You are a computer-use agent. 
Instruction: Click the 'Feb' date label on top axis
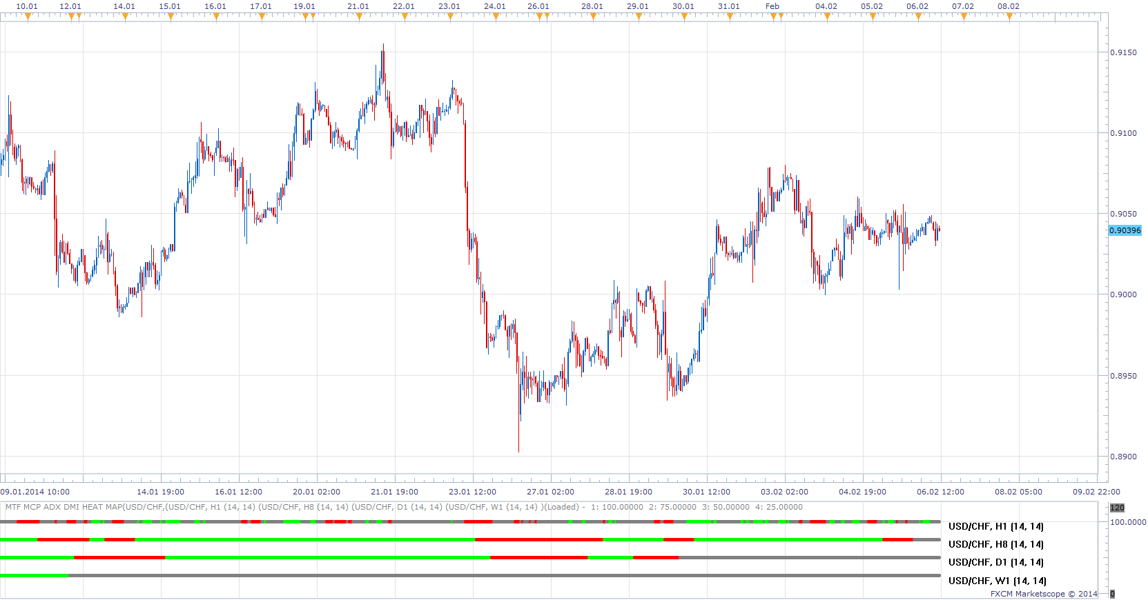coord(772,6)
